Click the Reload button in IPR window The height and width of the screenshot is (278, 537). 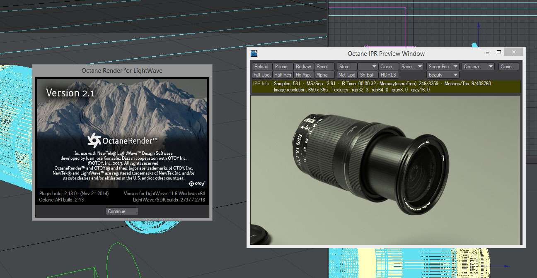pos(261,67)
